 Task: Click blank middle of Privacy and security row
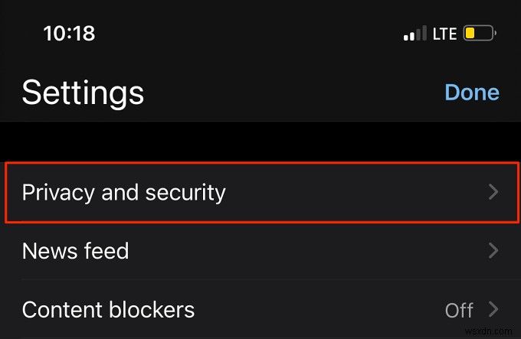tap(352, 191)
